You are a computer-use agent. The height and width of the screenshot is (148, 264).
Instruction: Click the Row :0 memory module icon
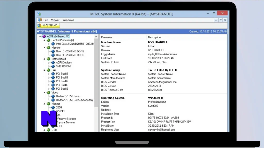click(x=53, y=51)
